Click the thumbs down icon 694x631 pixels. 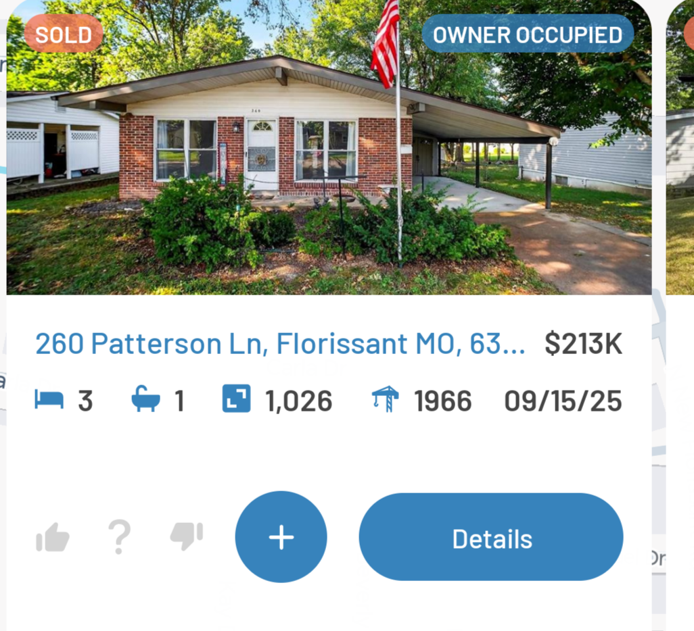point(186,536)
